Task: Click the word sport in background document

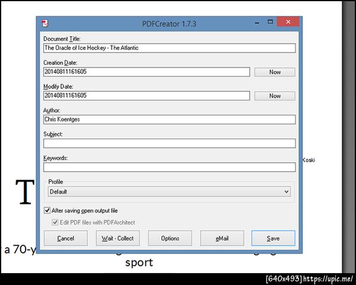Action: [x=139, y=263]
